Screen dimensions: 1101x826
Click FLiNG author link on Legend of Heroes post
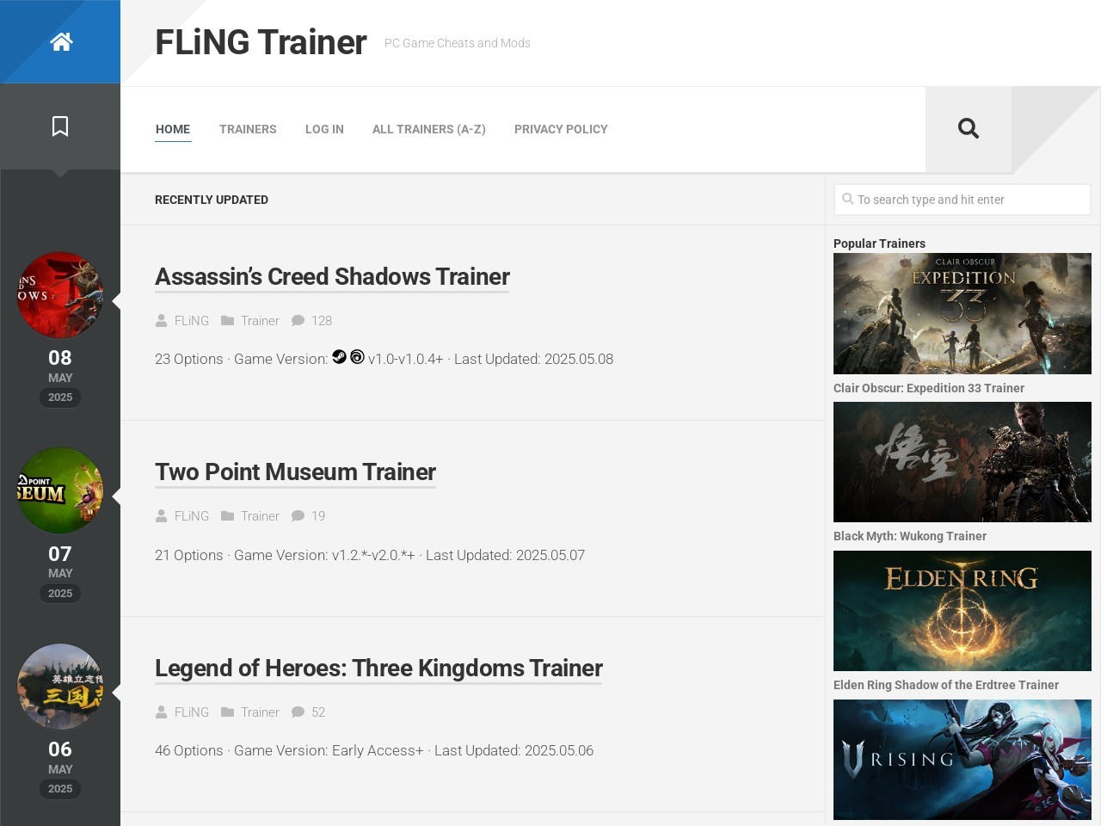192,712
